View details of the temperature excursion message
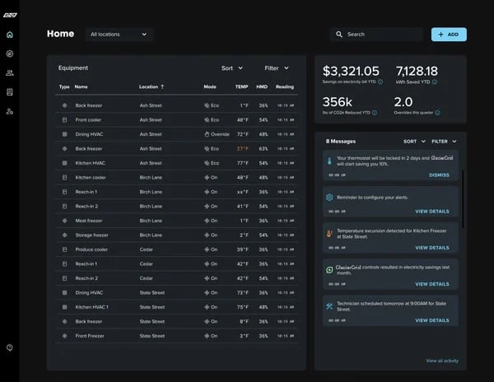 tap(432, 248)
